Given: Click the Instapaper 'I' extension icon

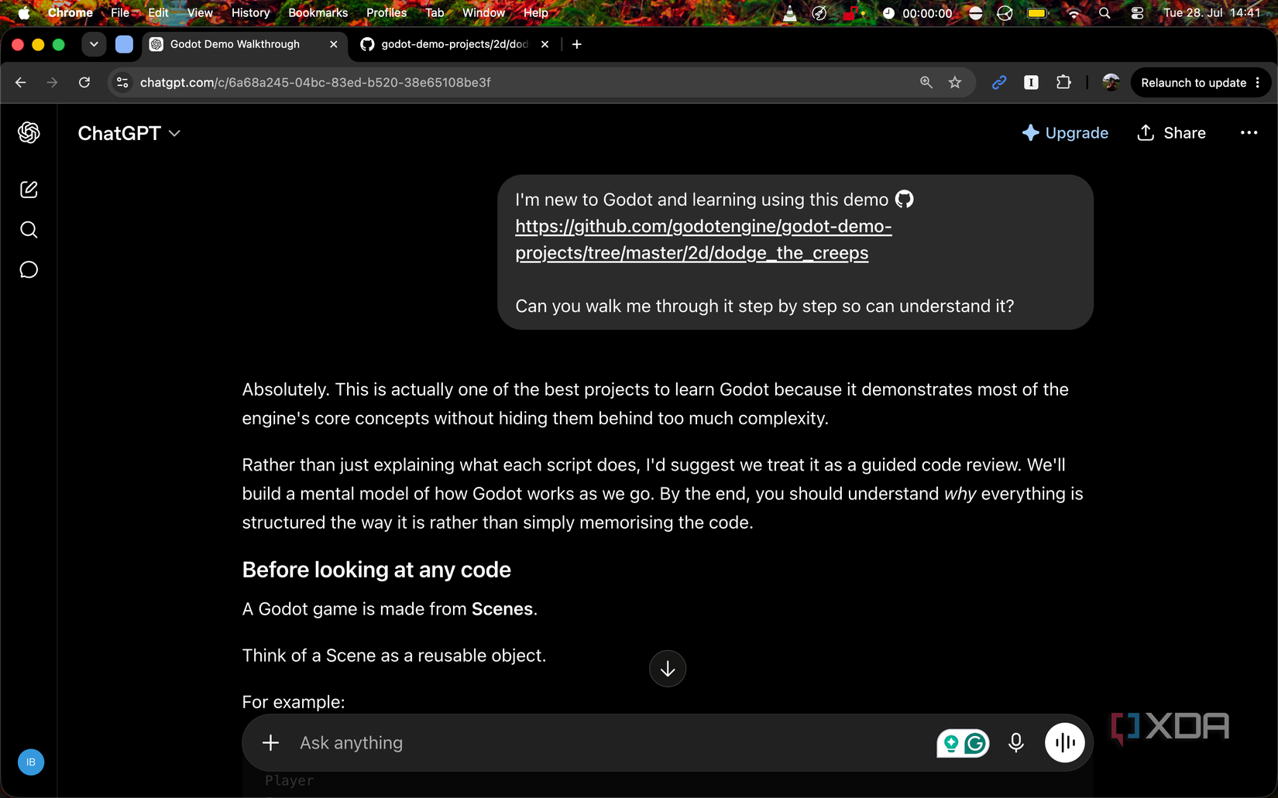Looking at the screenshot, I should (x=1031, y=82).
